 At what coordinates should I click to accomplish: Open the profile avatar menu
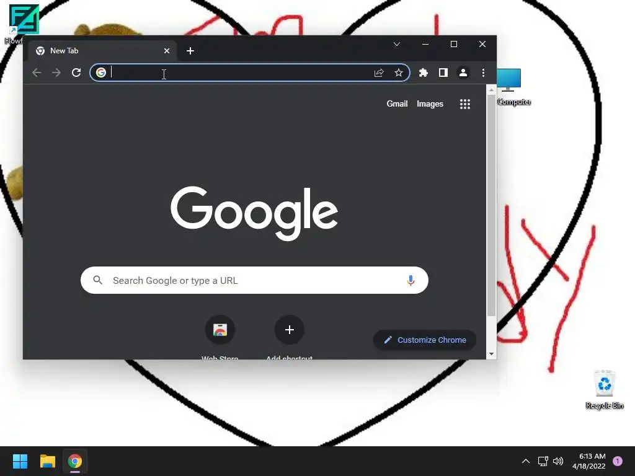coord(463,73)
